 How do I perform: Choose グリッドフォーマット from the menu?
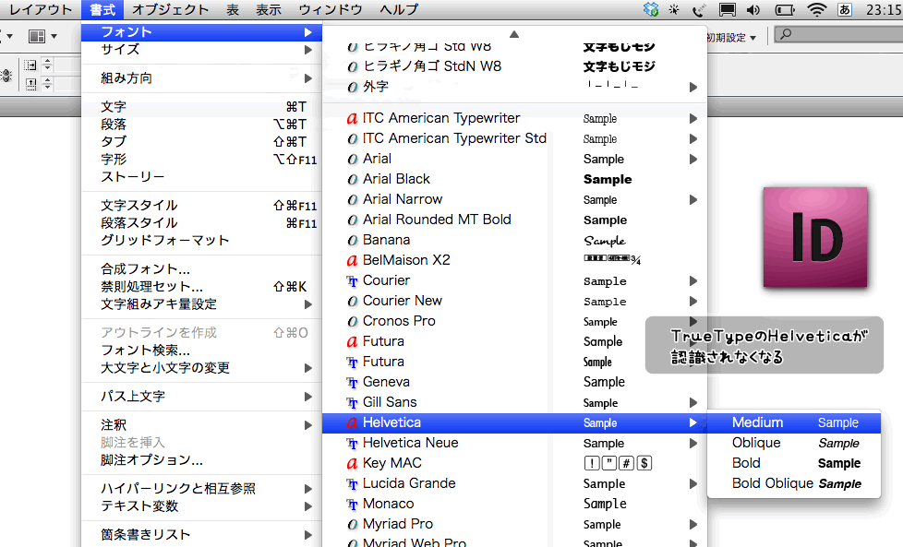coord(201,241)
